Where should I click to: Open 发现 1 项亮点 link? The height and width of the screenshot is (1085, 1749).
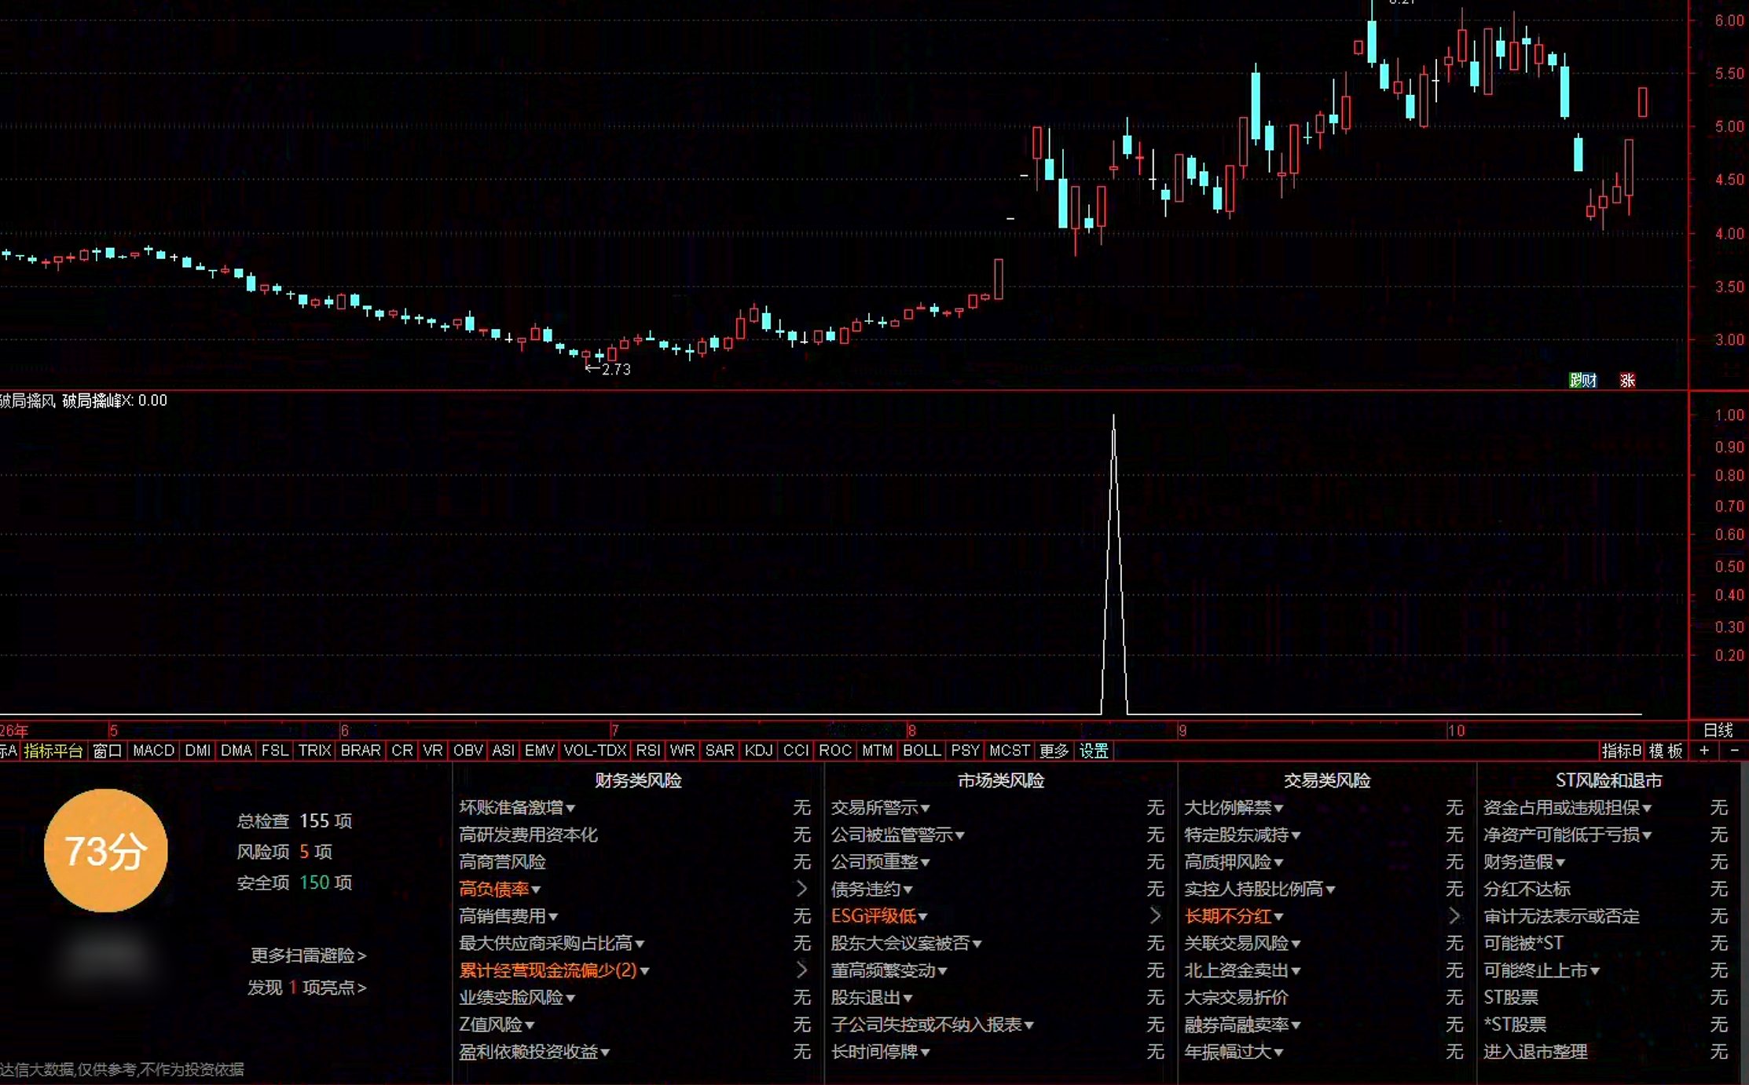pos(307,988)
